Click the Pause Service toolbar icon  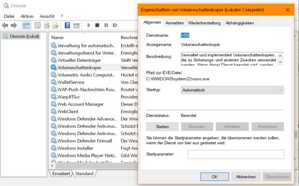tap(106, 25)
